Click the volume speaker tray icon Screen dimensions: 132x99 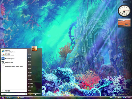tap(126, 97)
